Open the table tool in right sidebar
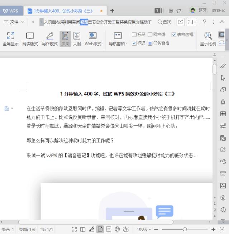This screenshot has height=234, width=229. point(223,114)
